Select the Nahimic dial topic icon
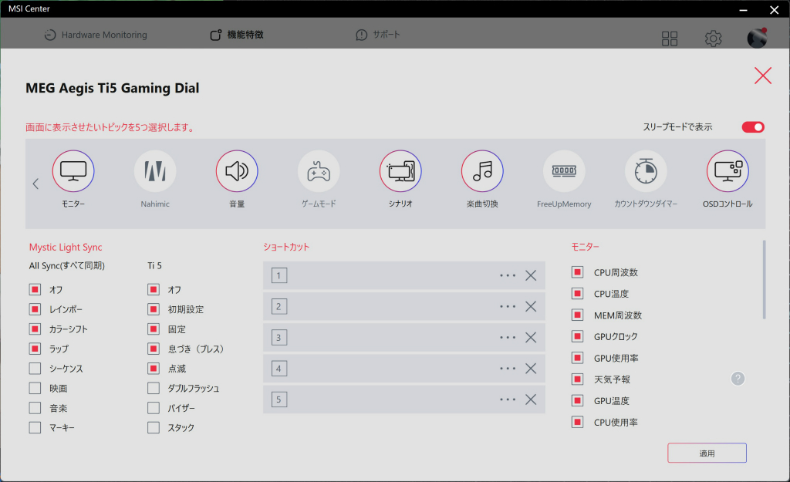This screenshot has width=790, height=482. (x=155, y=171)
